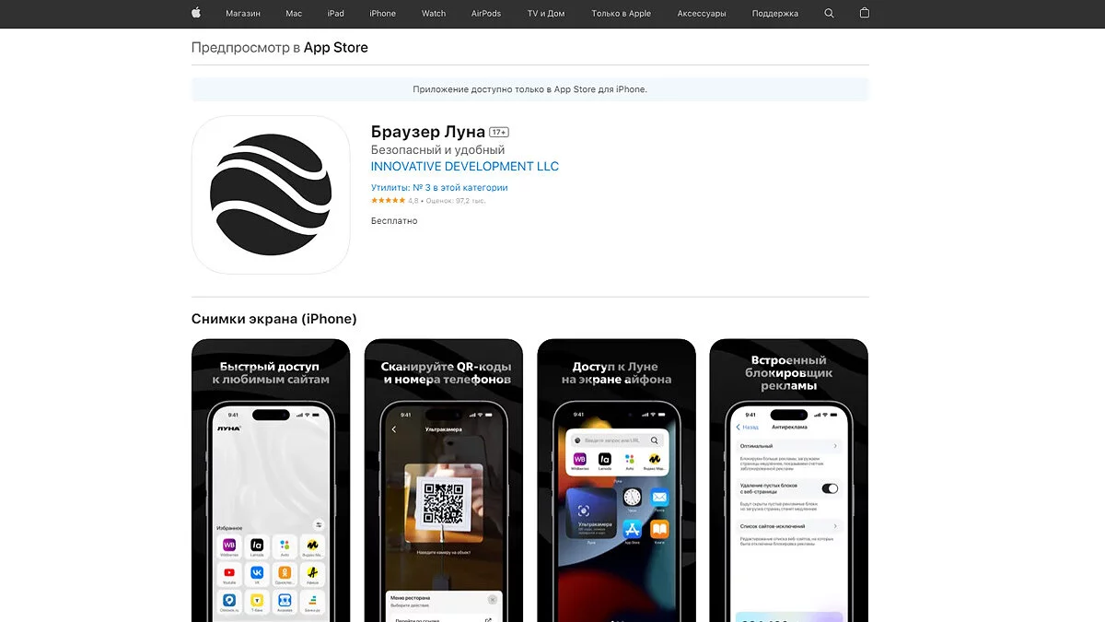Click the ЛУНА logo in first screenshot

(228, 428)
